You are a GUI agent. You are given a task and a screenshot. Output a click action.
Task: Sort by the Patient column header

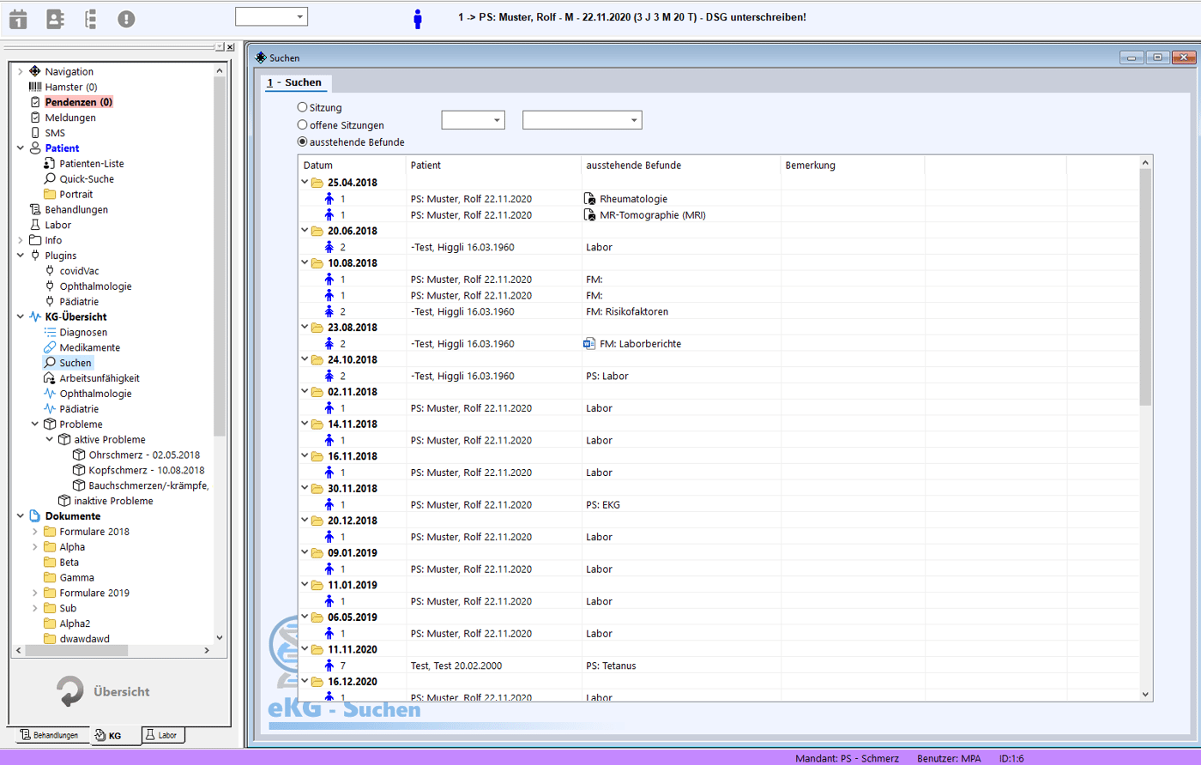493,165
